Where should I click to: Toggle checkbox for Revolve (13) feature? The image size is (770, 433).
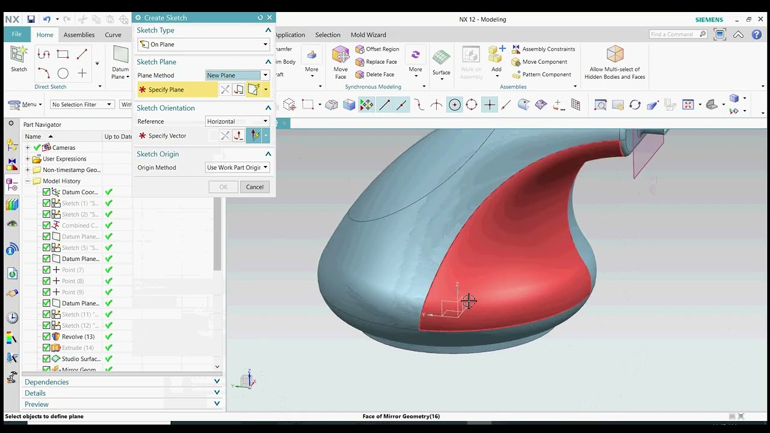pyautogui.click(x=46, y=337)
